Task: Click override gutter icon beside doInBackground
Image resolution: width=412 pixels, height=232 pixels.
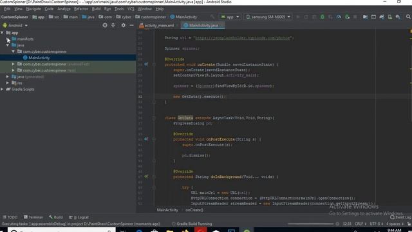Action: coord(146,177)
